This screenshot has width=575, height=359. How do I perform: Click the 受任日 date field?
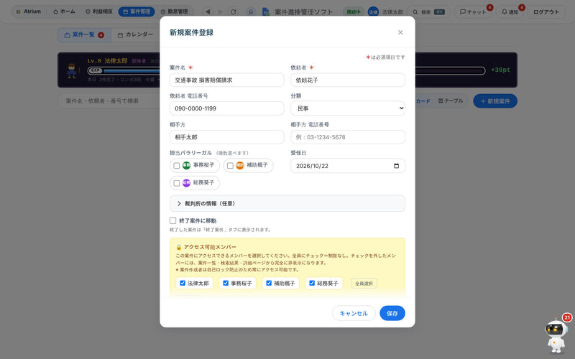(348, 166)
